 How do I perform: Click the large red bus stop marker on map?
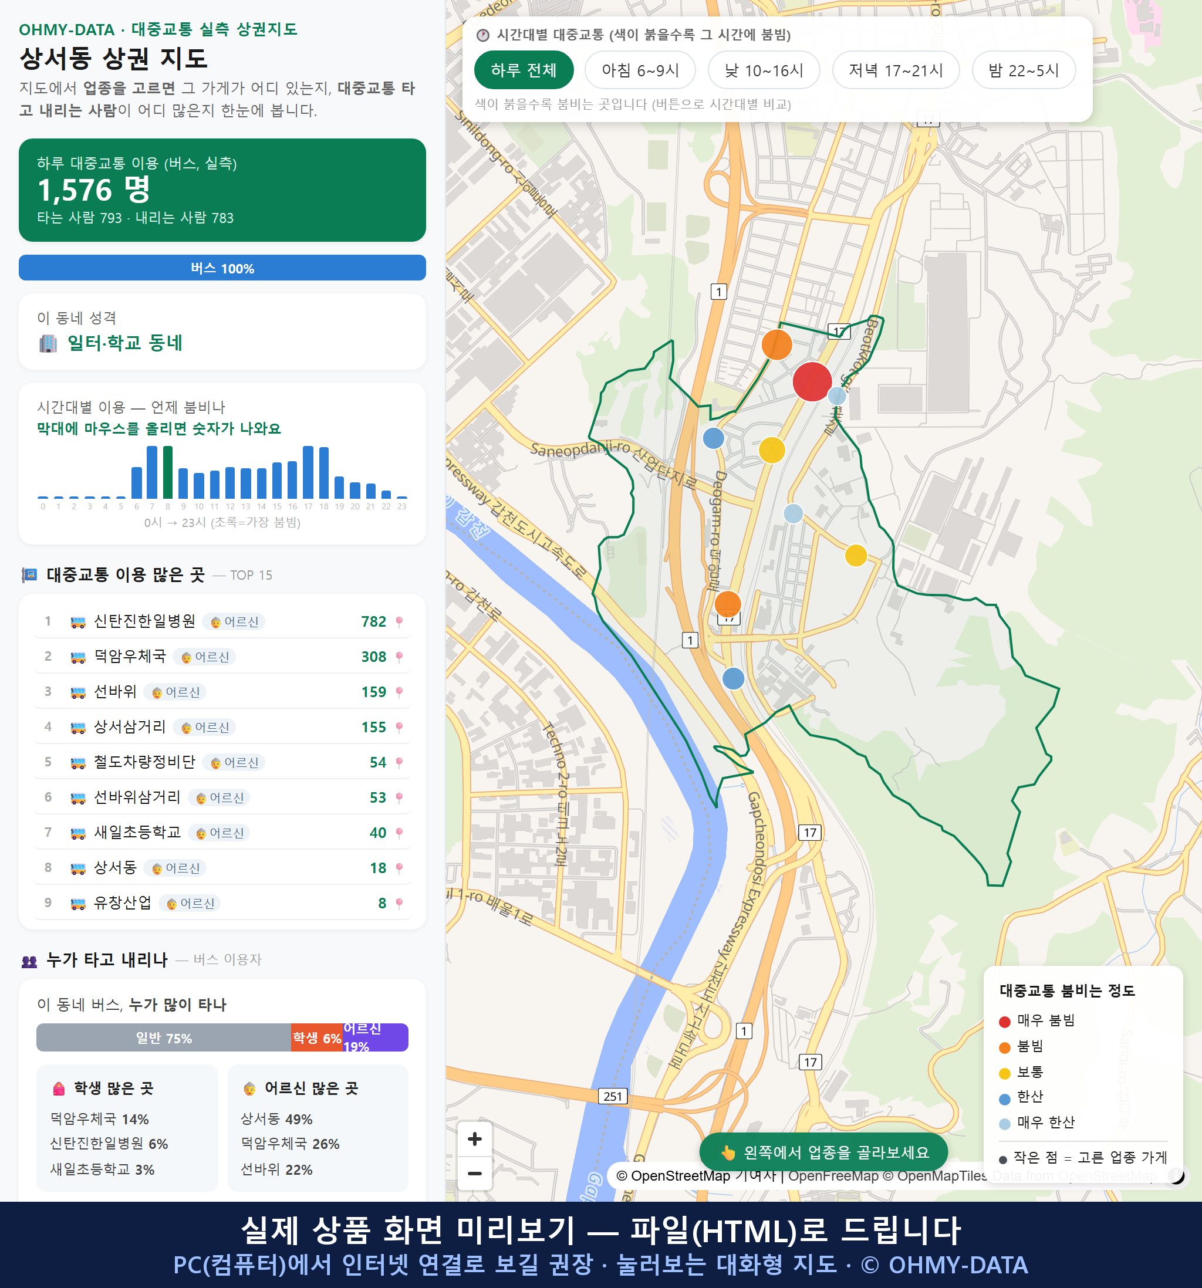(x=812, y=381)
